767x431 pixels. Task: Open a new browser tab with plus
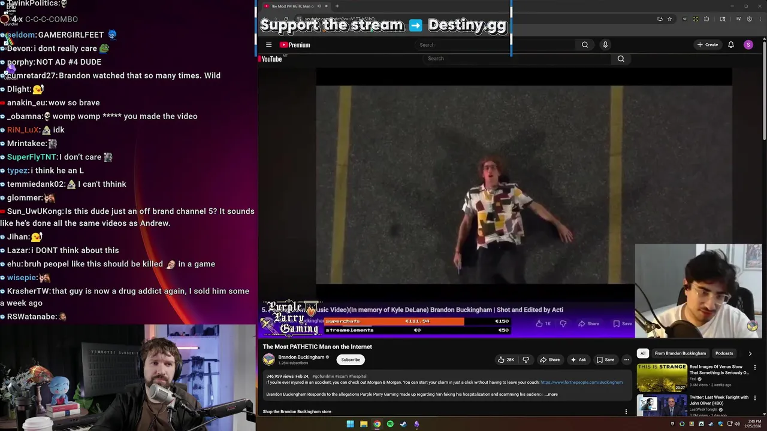click(337, 6)
